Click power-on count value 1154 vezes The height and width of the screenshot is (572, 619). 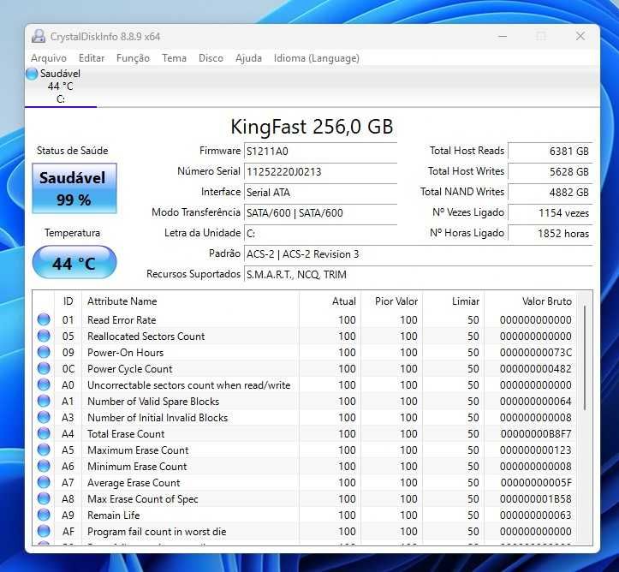coord(550,212)
